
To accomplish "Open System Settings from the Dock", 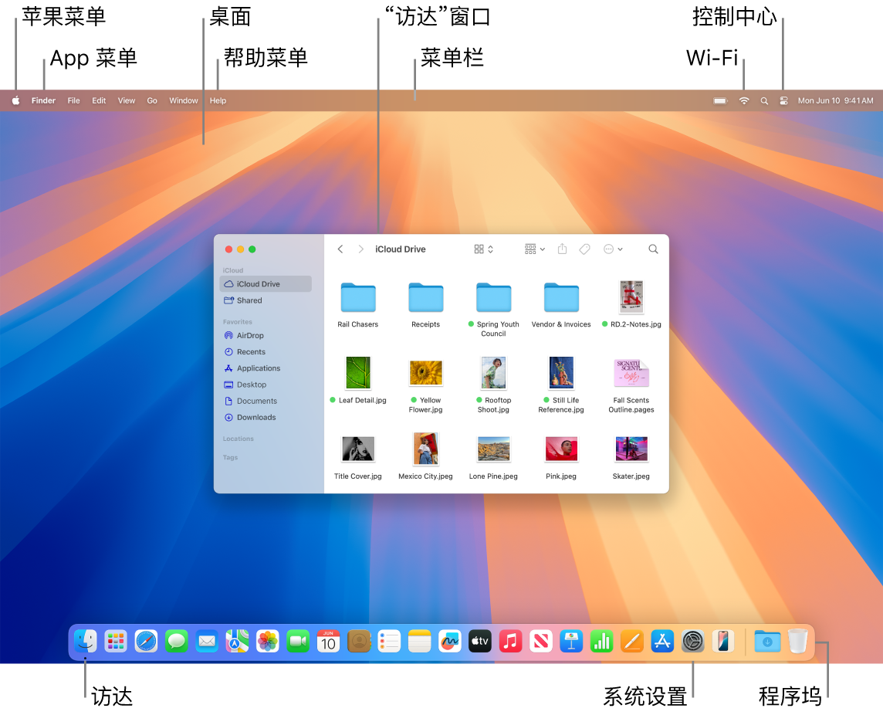I will 692,641.
